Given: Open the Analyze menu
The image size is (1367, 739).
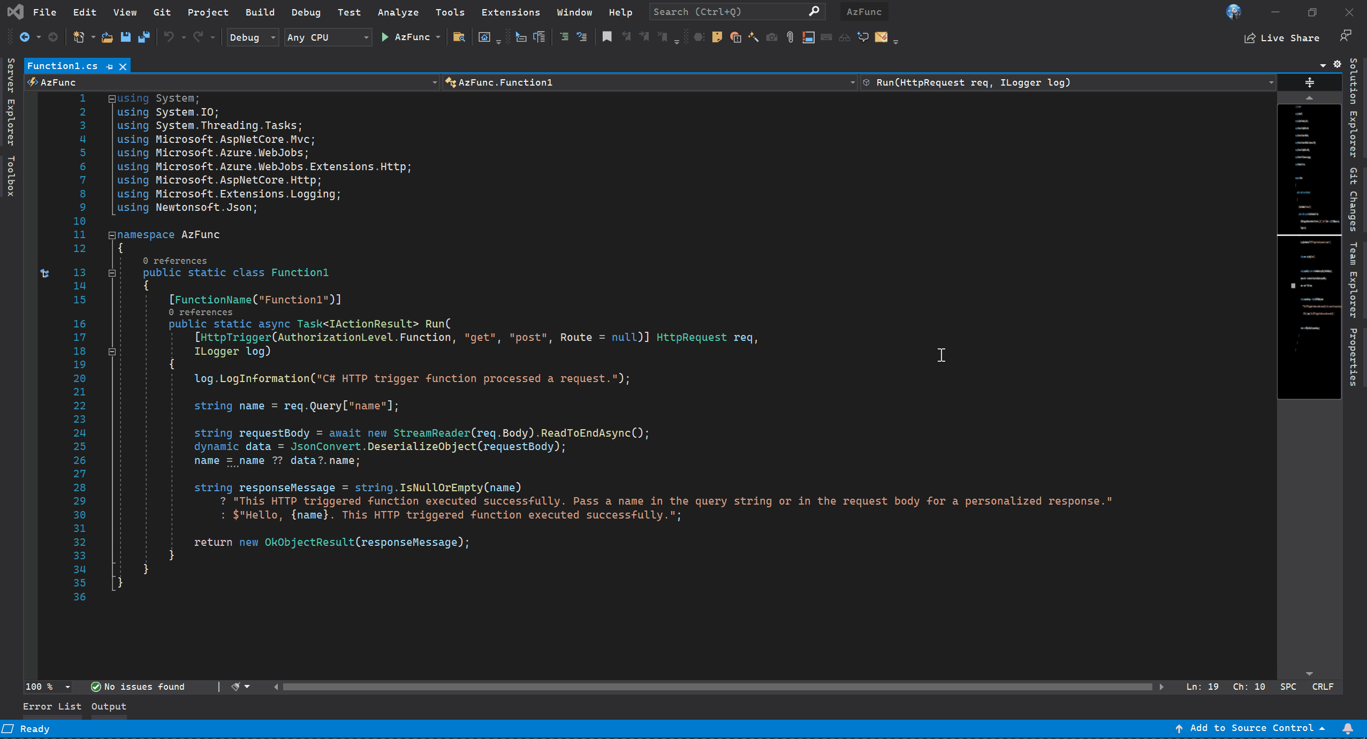Looking at the screenshot, I should (398, 12).
